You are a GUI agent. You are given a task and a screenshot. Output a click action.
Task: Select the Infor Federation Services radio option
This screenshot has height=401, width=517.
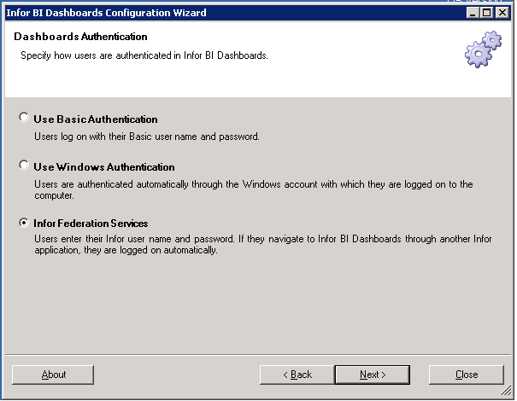pyautogui.click(x=24, y=223)
